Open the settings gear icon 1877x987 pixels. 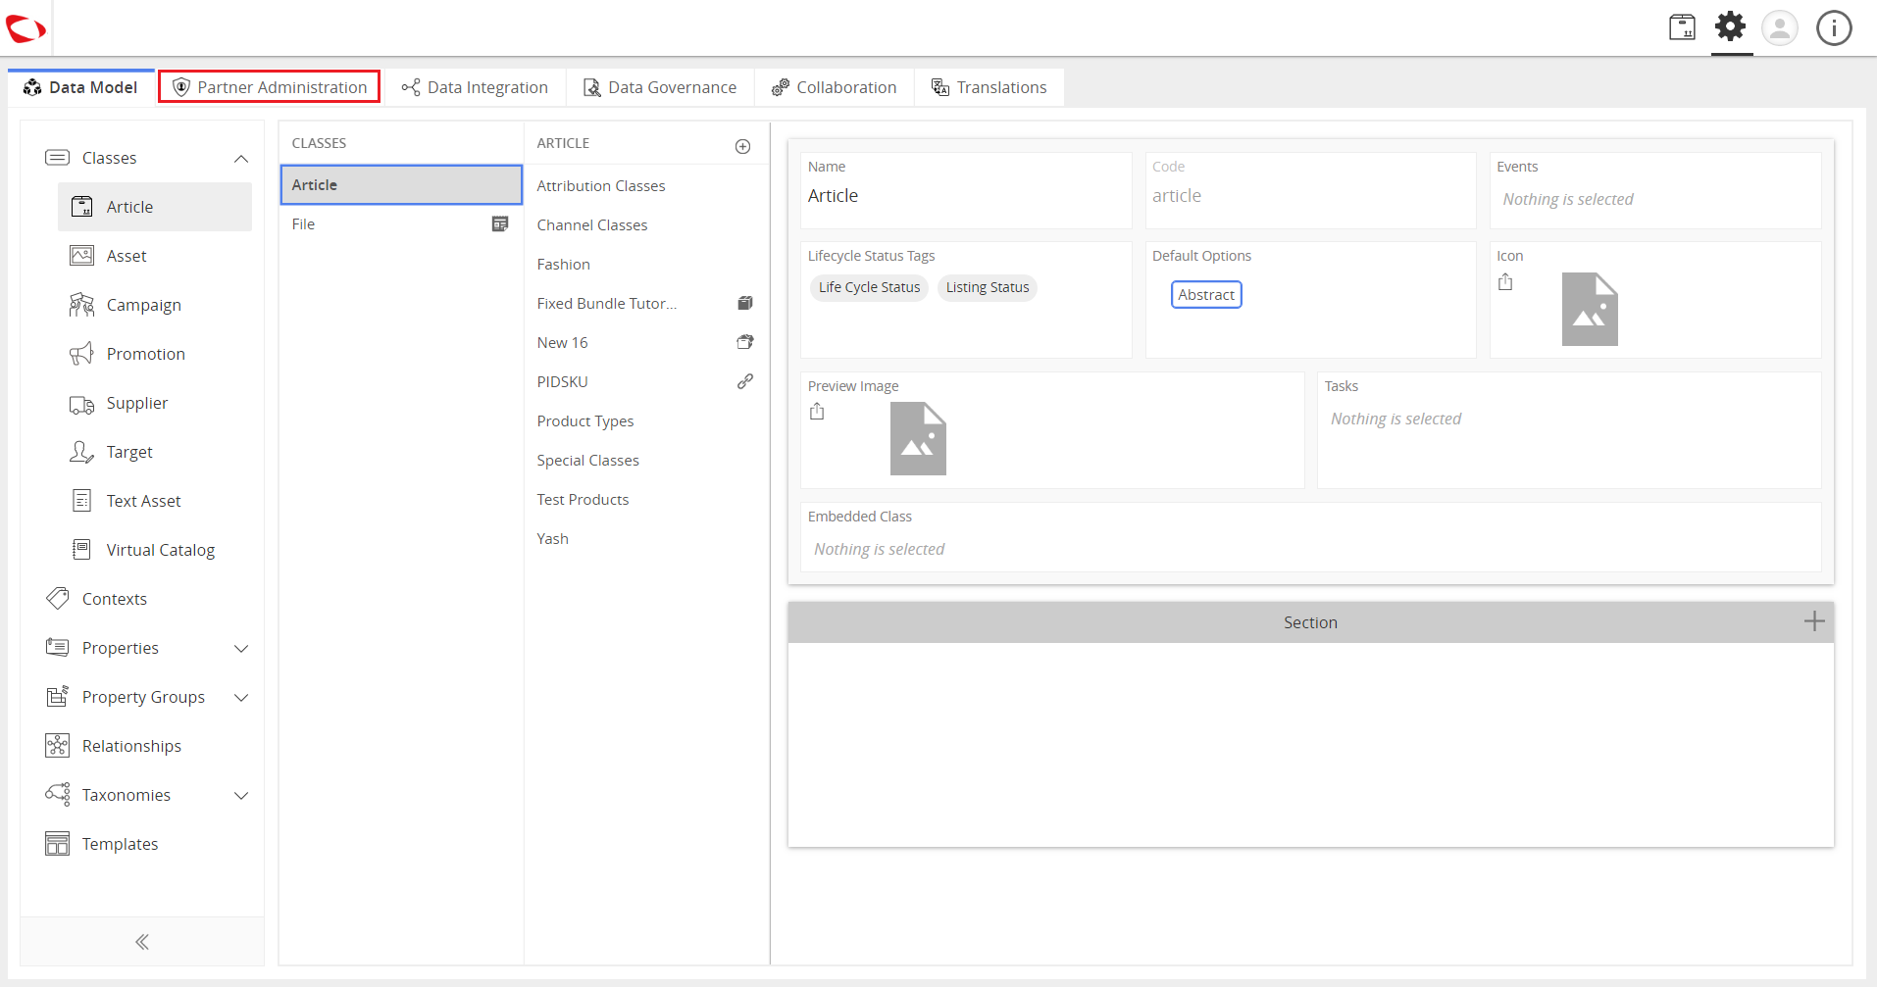tap(1731, 26)
